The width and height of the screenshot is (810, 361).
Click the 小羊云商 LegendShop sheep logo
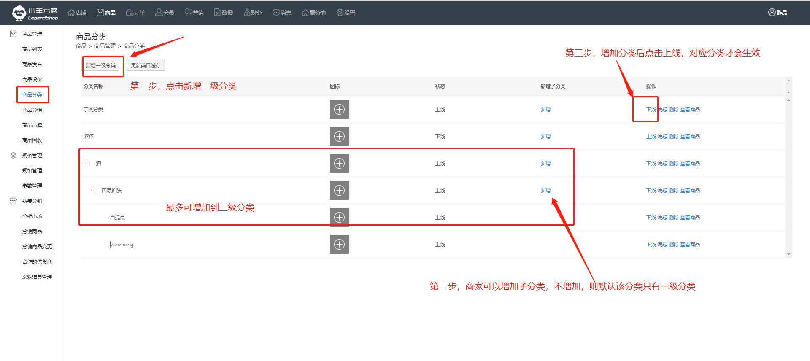19,13
